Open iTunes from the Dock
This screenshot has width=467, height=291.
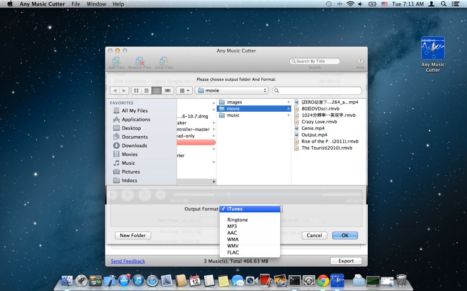pos(138,281)
